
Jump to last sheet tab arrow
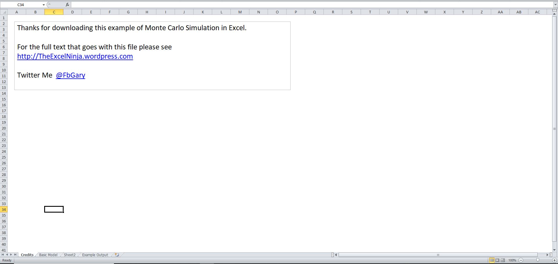coord(15,255)
